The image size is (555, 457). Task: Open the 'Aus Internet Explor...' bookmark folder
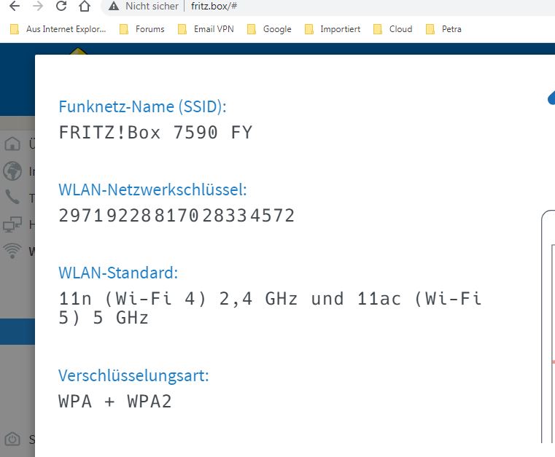tap(58, 29)
